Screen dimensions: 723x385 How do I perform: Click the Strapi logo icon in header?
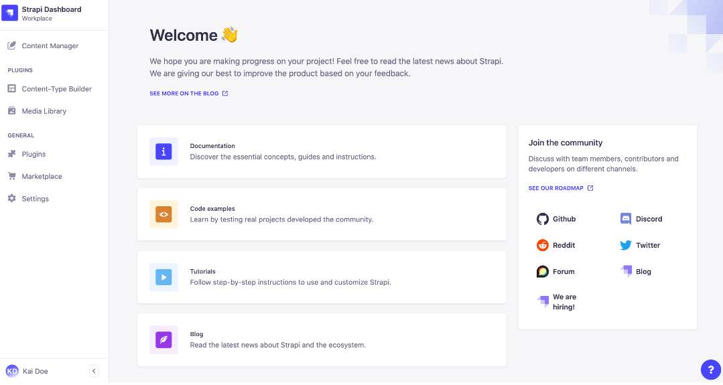[x=10, y=13]
